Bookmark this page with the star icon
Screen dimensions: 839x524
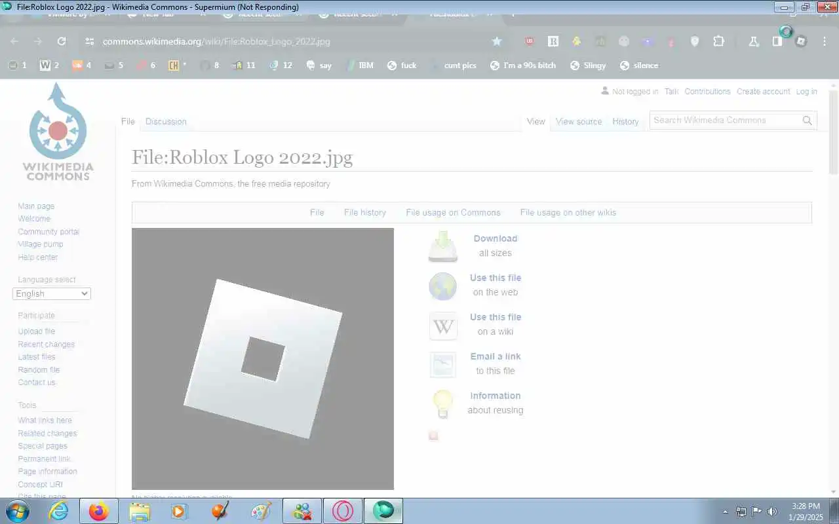pyautogui.click(x=497, y=41)
